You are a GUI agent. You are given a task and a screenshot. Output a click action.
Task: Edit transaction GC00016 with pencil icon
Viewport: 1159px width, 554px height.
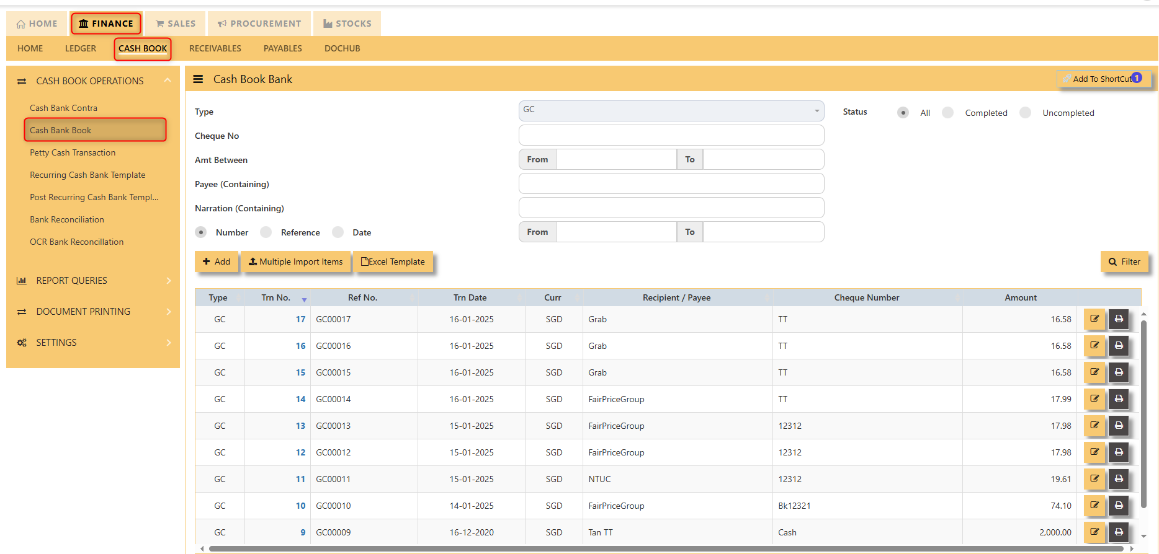[x=1094, y=346]
